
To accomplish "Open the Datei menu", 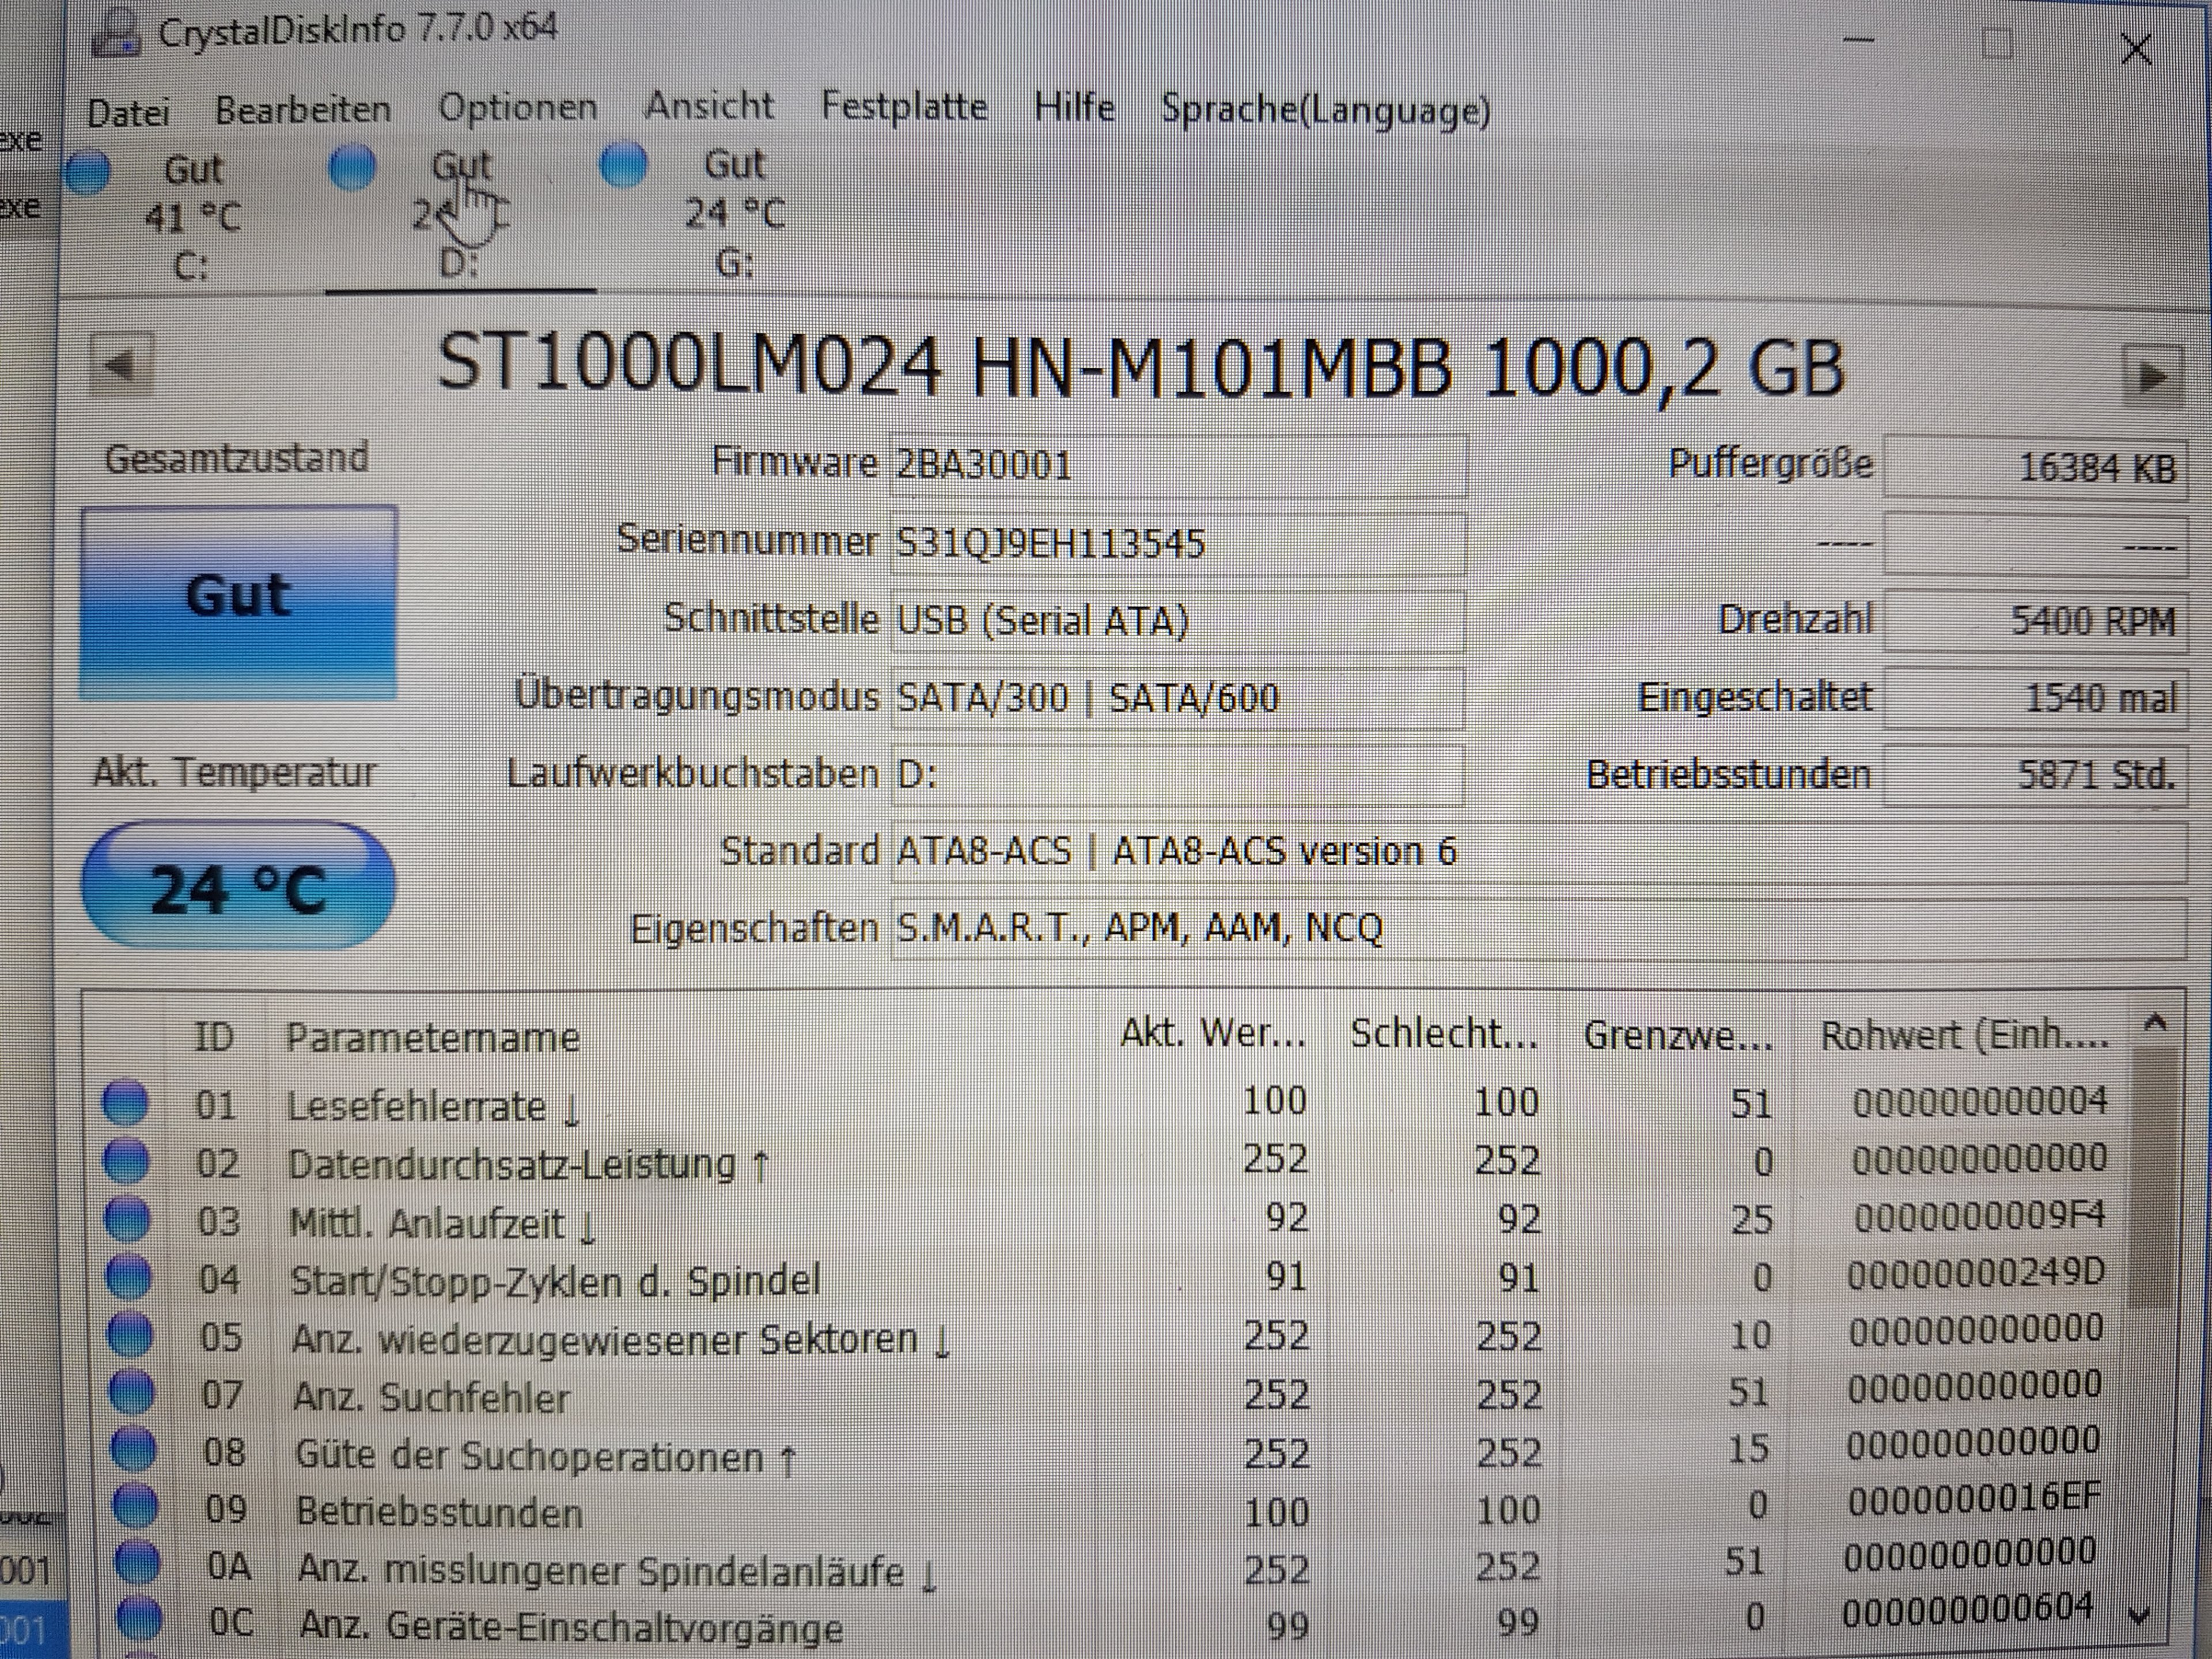I will click(x=129, y=112).
